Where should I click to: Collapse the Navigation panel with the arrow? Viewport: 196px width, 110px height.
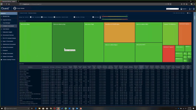[16, 13]
